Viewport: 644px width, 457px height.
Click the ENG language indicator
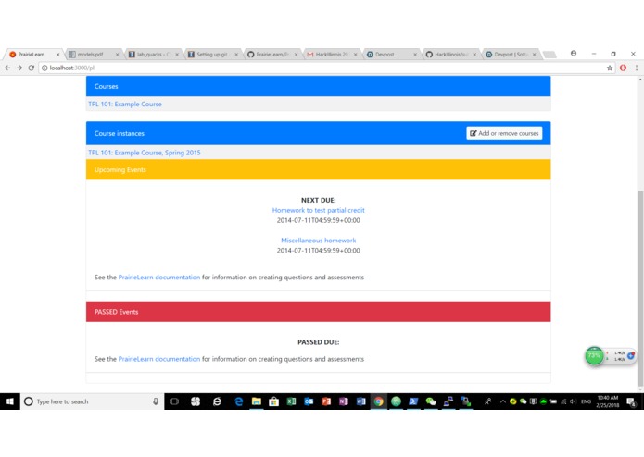tap(587, 401)
